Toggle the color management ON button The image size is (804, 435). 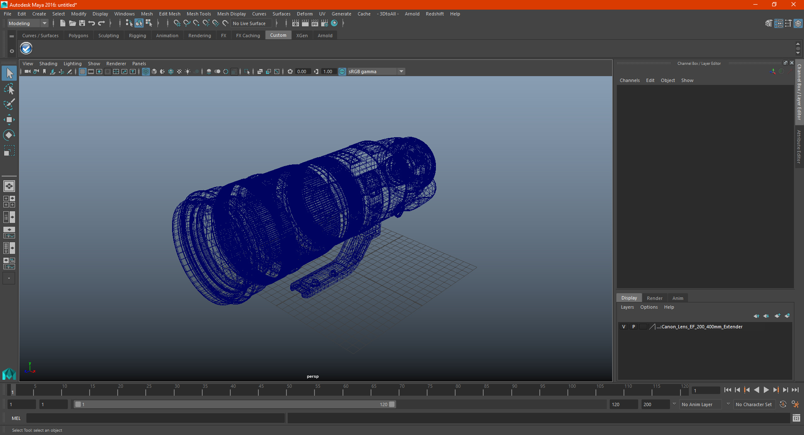(x=342, y=72)
